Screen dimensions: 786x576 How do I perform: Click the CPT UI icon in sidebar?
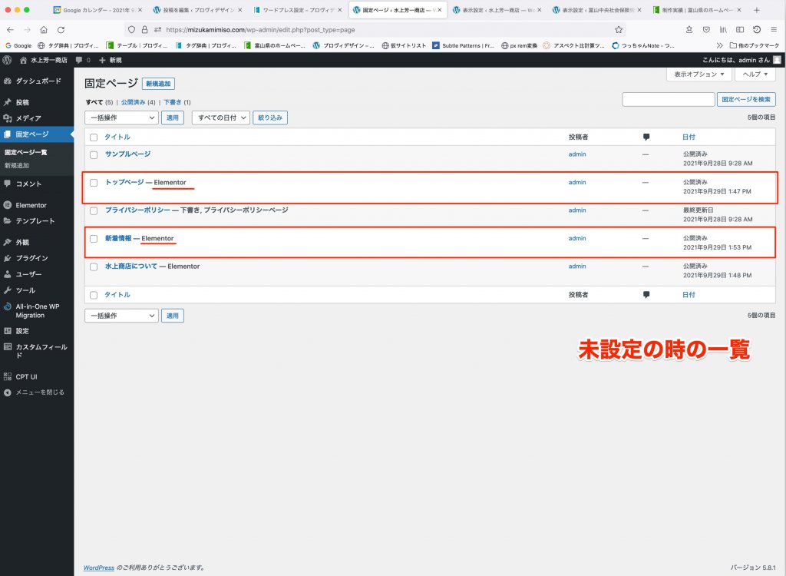[x=8, y=377]
